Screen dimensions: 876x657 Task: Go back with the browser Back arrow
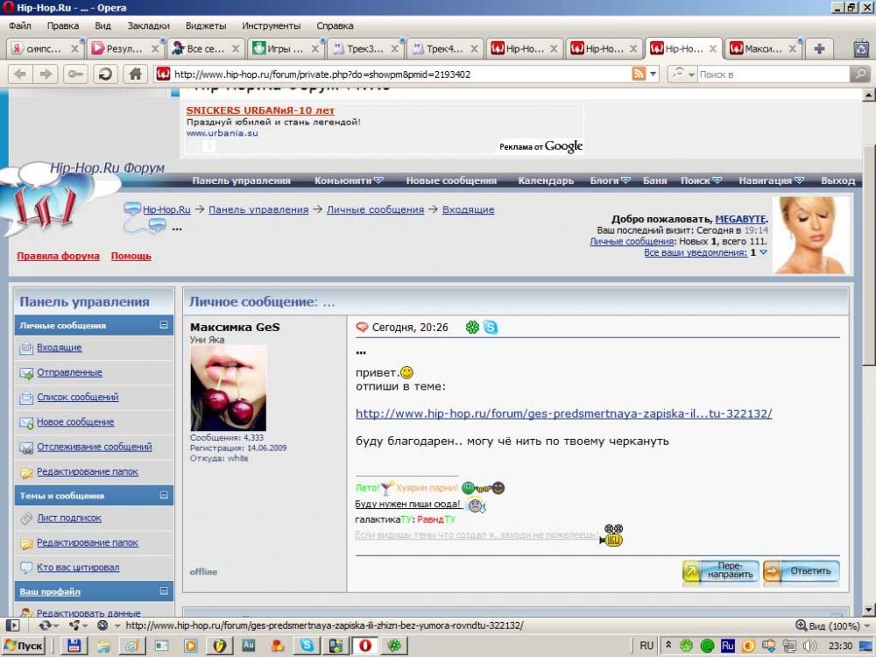tap(20, 74)
